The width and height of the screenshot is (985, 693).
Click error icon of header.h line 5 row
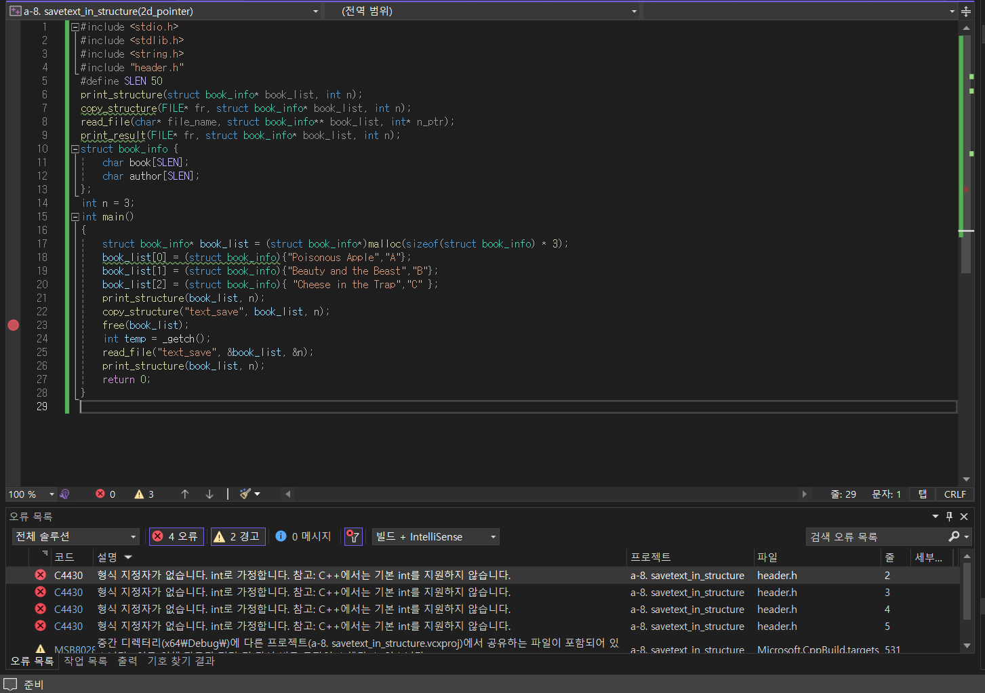tap(41, 626)
